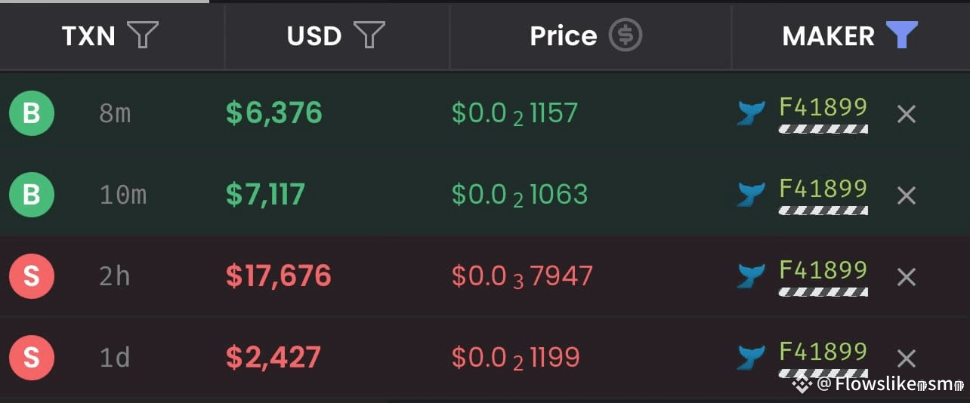
Task: Click the $17,676 sell amount
Action: coord(279,276)
